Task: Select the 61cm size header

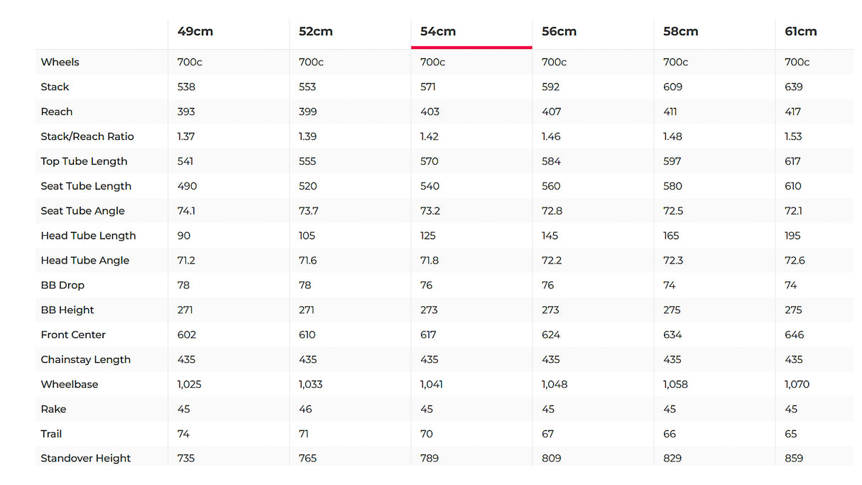Action: point(801,31)
